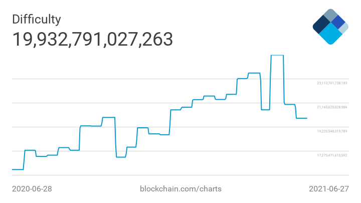Screen dimensions: 361x203
Task: Click the 23,110,701,738,183 axis label
Action: coord(332,83)
